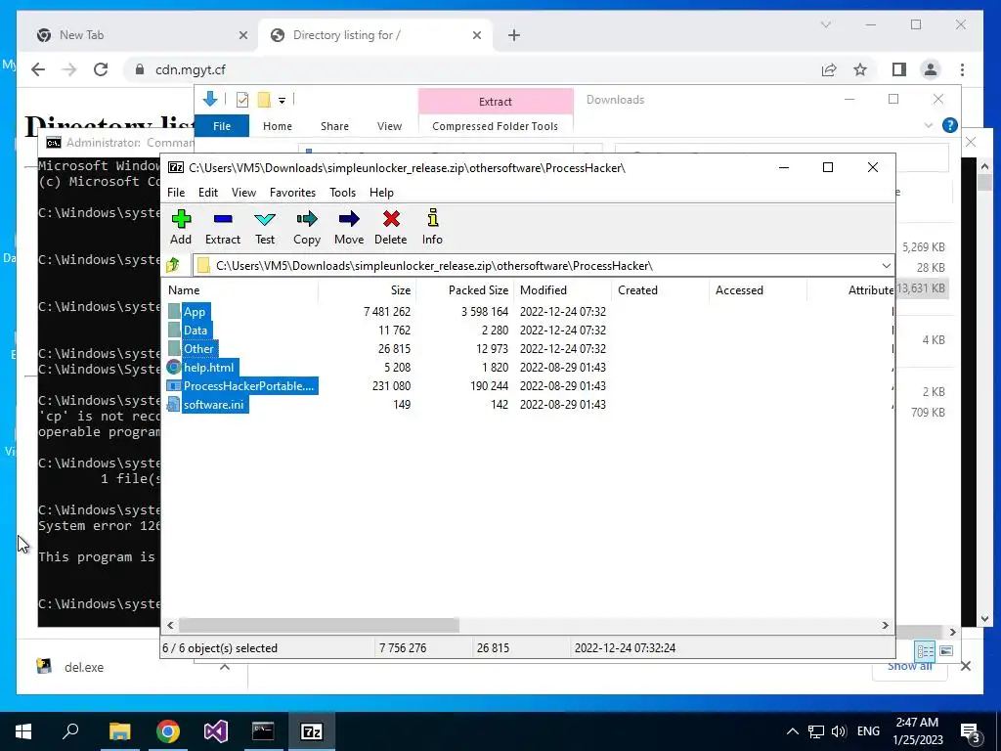Open the Help menu in 7-Zip
This screenshot has width=1001, height=751.
381,193
